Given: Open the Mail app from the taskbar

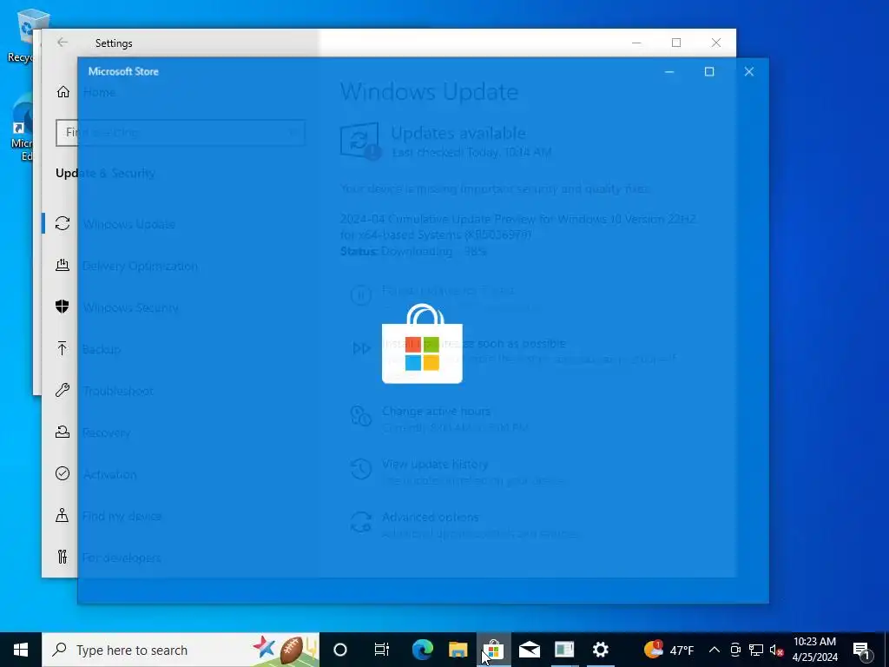Looking at the screenshot, I should [x=529, y=650].
